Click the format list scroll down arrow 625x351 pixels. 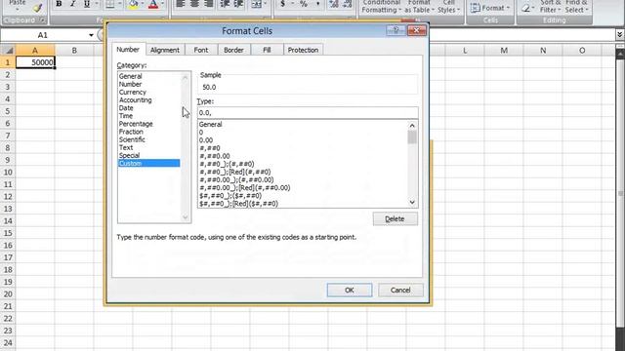pyautogui.click(x=412, y=203)
